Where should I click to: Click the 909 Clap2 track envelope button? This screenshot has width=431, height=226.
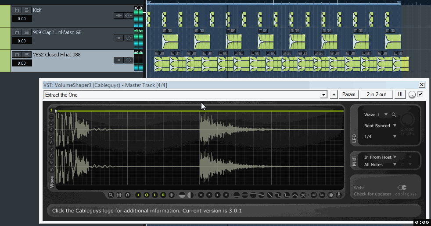click(119, 38)
